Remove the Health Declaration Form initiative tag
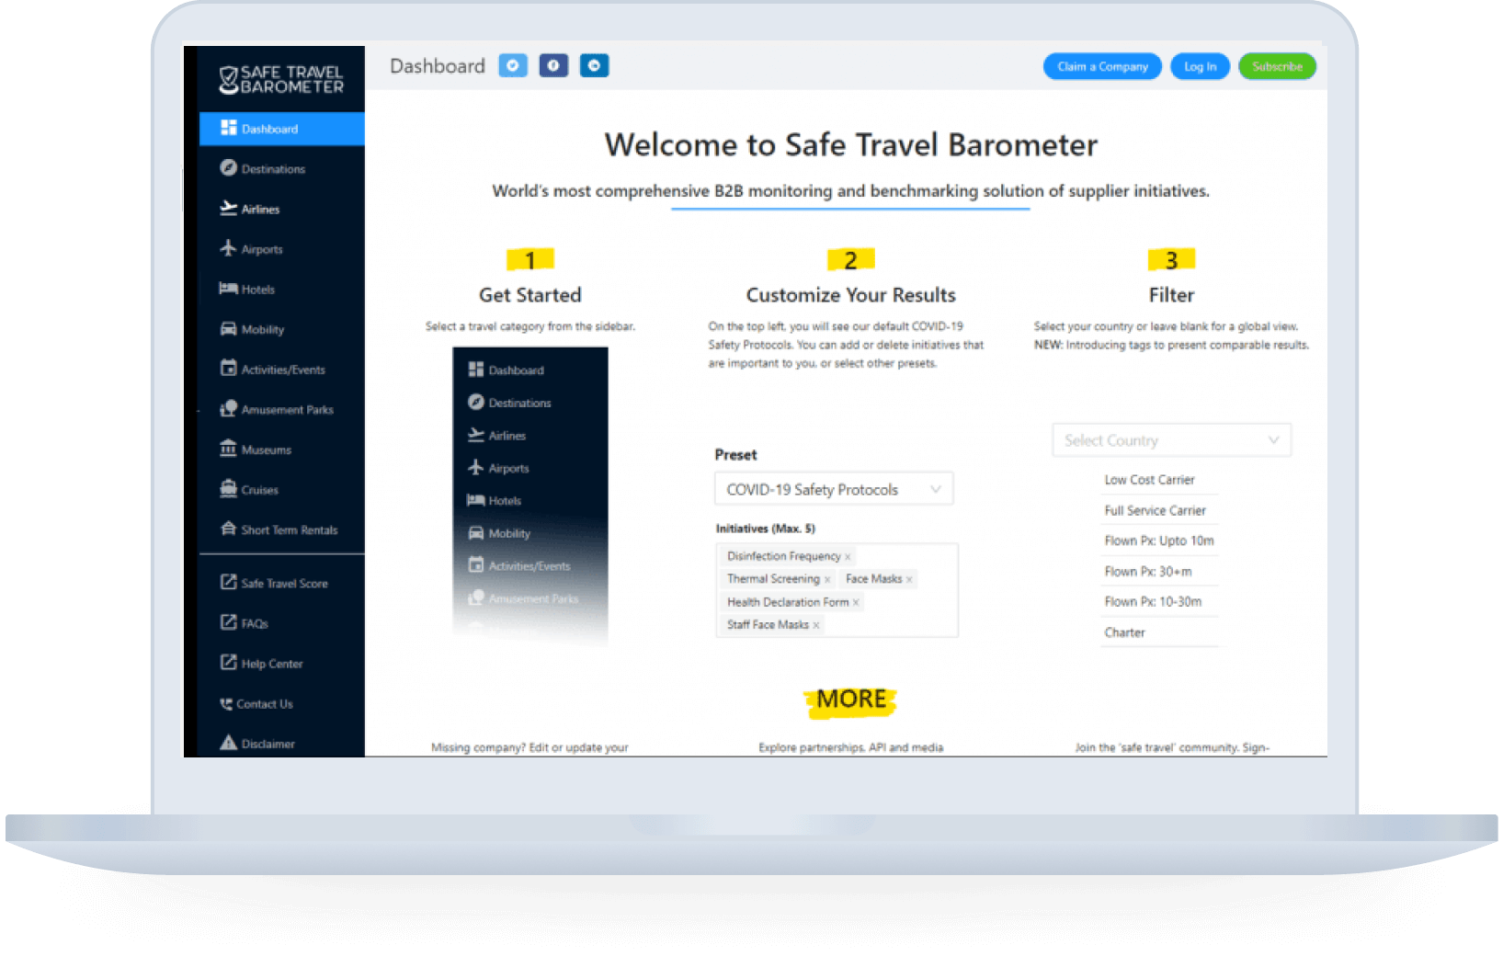The image size is (1503, 956). (856, 603)
